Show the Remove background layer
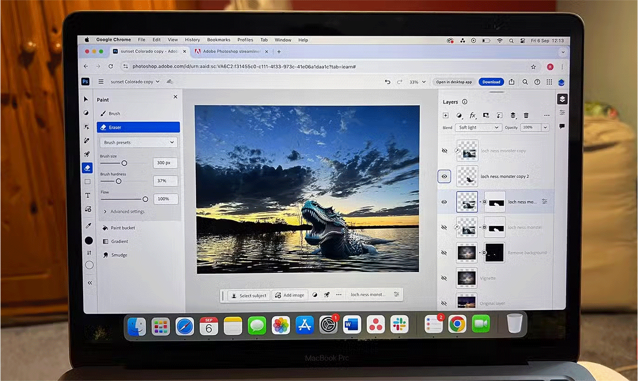Image resolution: width=638 pixels, height=381 pixels. [x=444, y=253]
